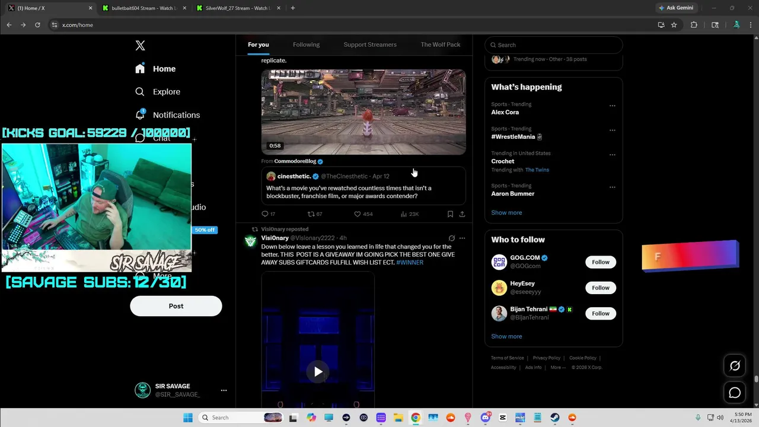Open account menu dots beside SIR SAVAGE
The width and height of the screenshot is (759, 427).
click(x=224, y=390)
